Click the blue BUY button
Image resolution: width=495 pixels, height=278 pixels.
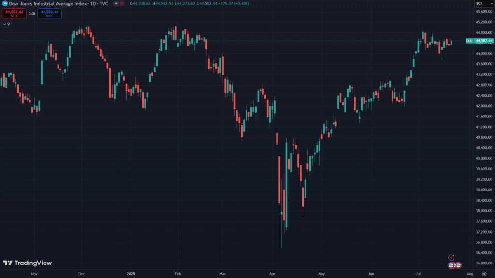[49, 14]
